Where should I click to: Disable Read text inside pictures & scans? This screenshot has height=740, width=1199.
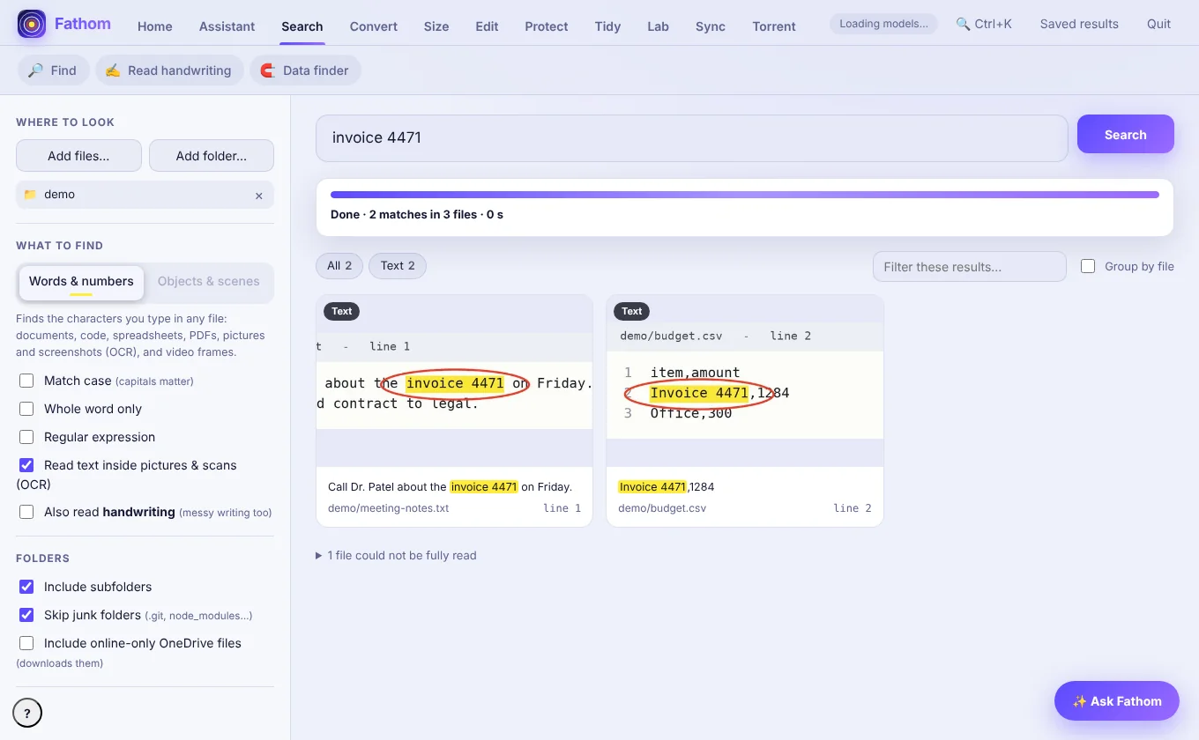tap(26, 465)
